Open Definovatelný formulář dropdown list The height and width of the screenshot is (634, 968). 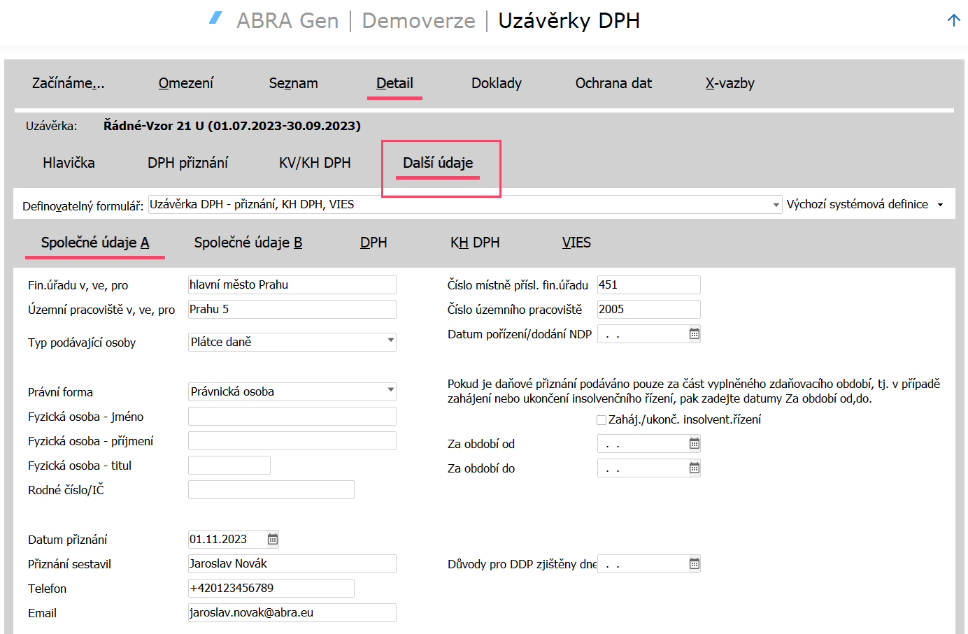776,205
